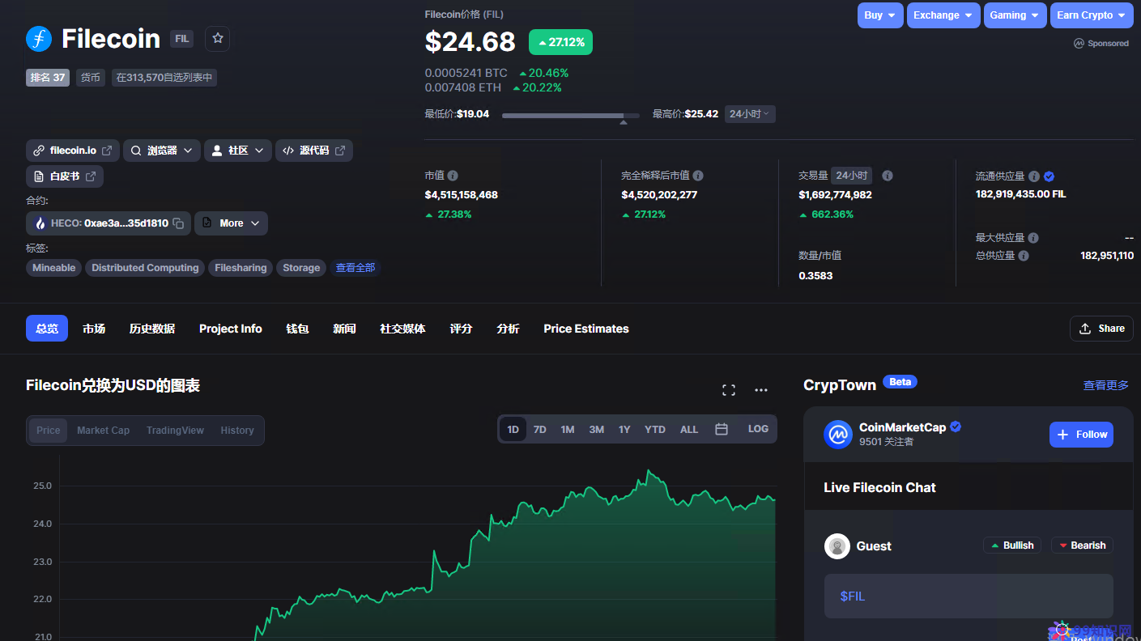Click 查看全部 to view all tags

(x=355, y=268)
